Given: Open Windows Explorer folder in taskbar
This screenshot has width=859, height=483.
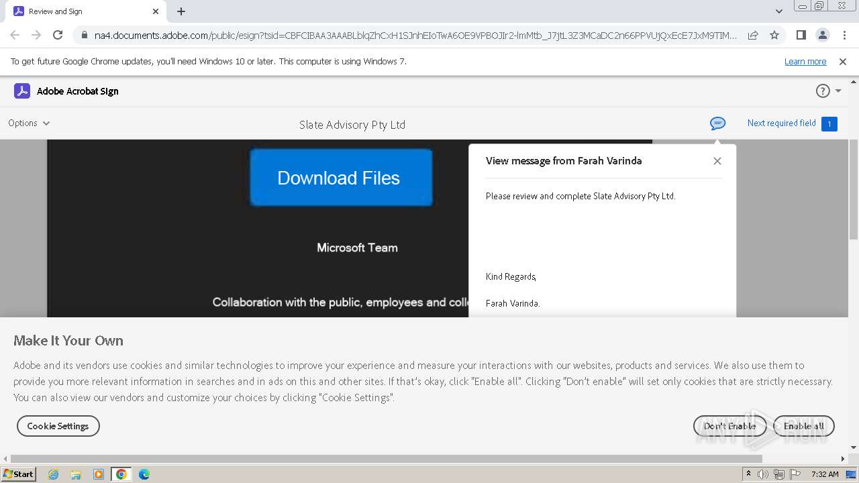Looking at the screenshot, I should pyautogui.click(x=76, y=474).
